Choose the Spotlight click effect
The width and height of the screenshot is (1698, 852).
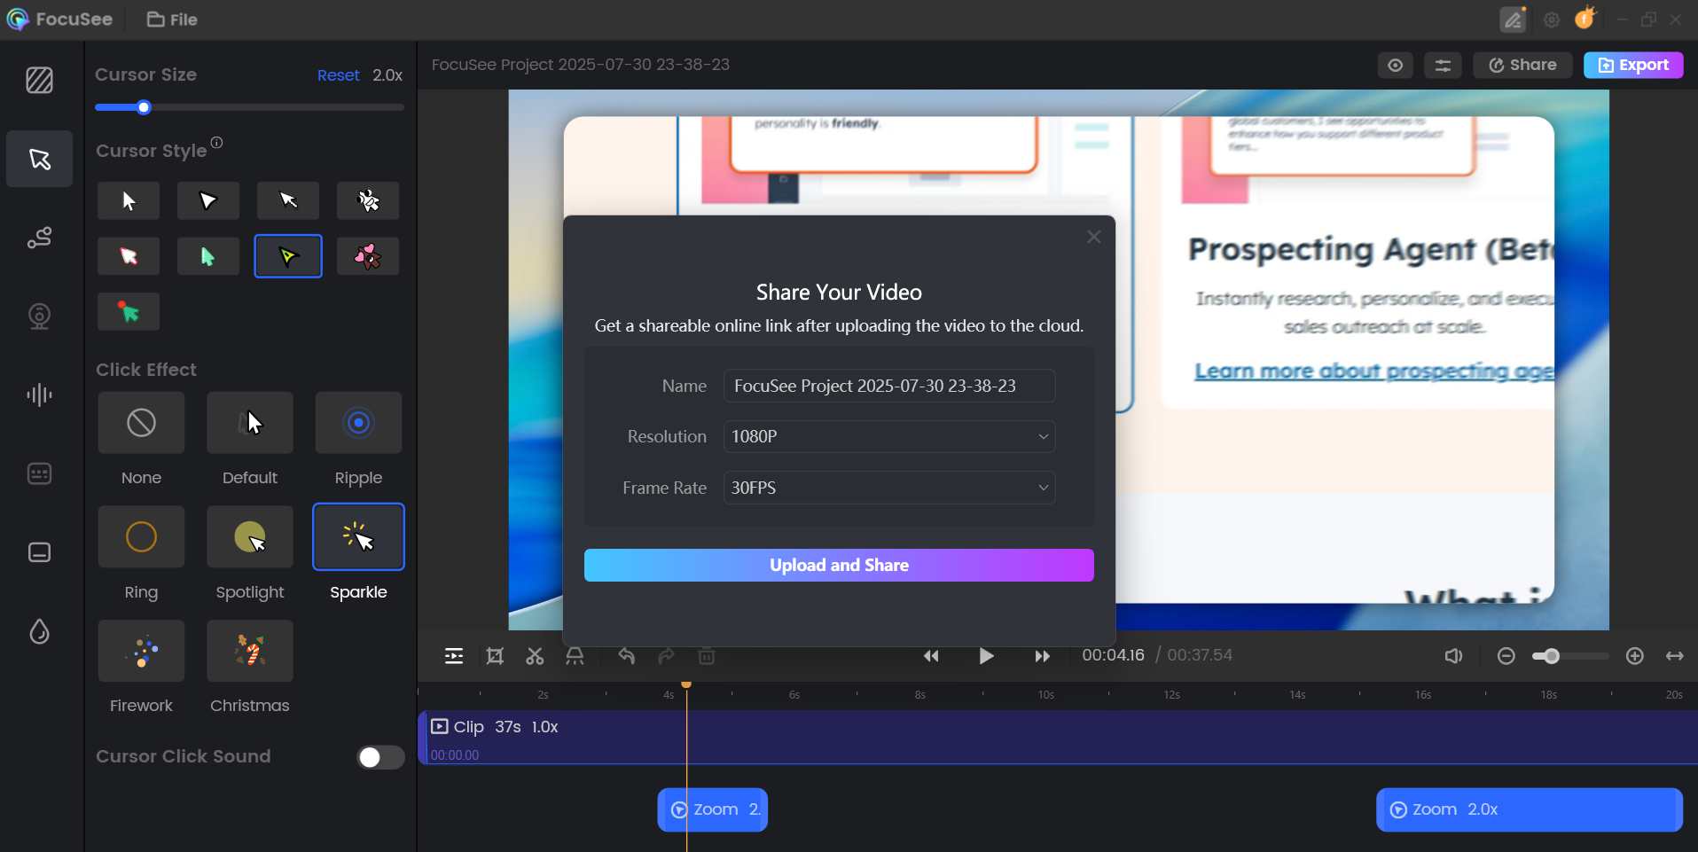250,536
